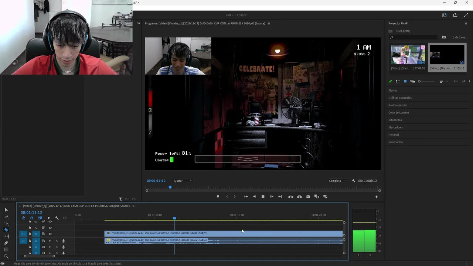Open the Bibliotecas panel

pyautogui.click(x=395, y=120)
